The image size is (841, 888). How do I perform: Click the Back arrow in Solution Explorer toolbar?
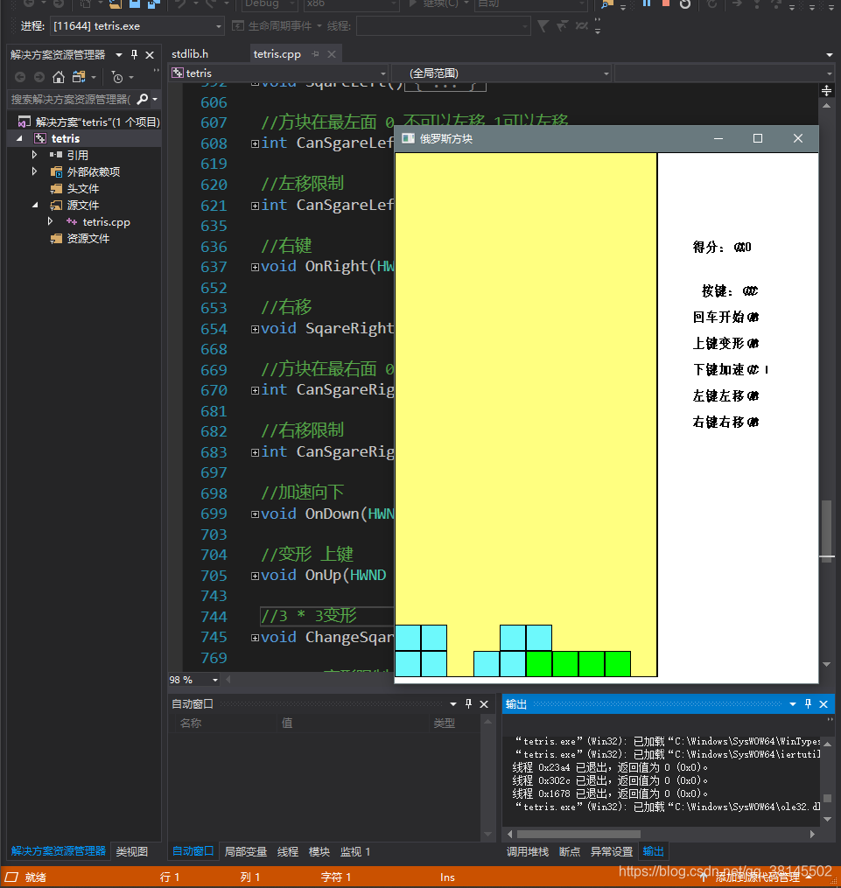coord(20,77)
